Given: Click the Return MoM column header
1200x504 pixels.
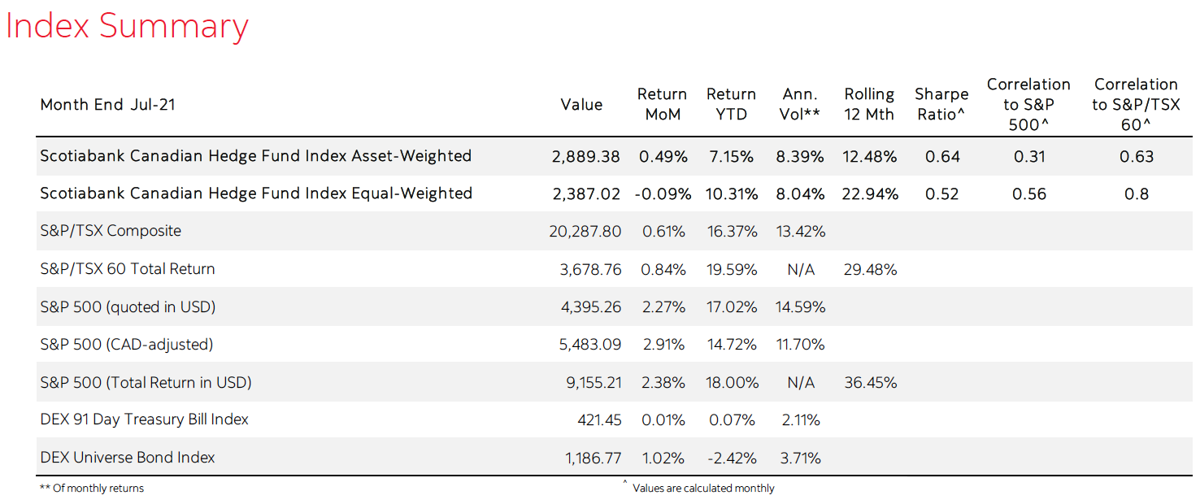Looking at the screenshot, I should 662,105.
